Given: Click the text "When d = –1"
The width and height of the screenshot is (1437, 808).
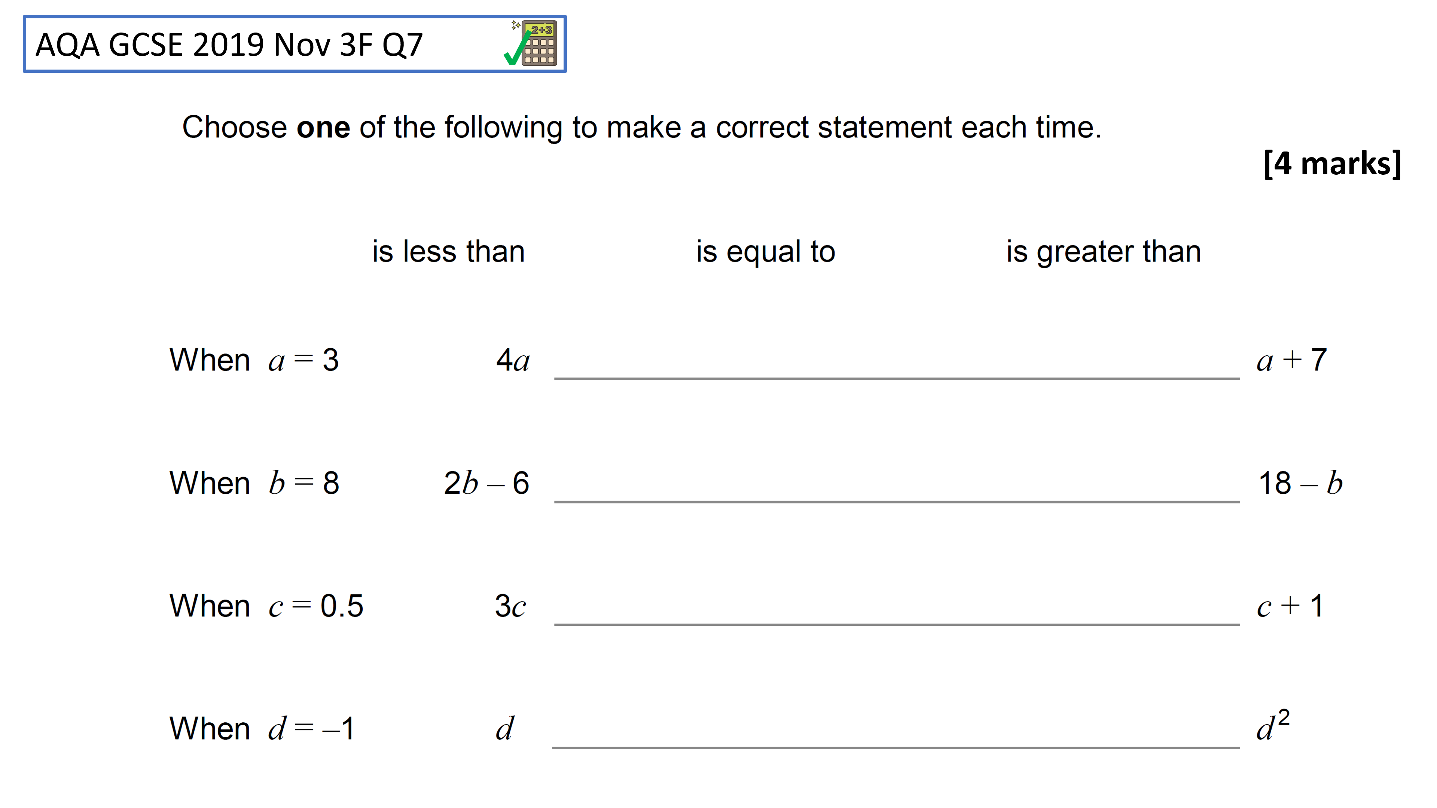Looking at the screenshot, I should click(262, 729).
